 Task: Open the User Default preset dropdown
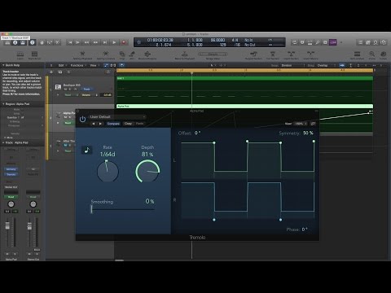coord(117,117)
